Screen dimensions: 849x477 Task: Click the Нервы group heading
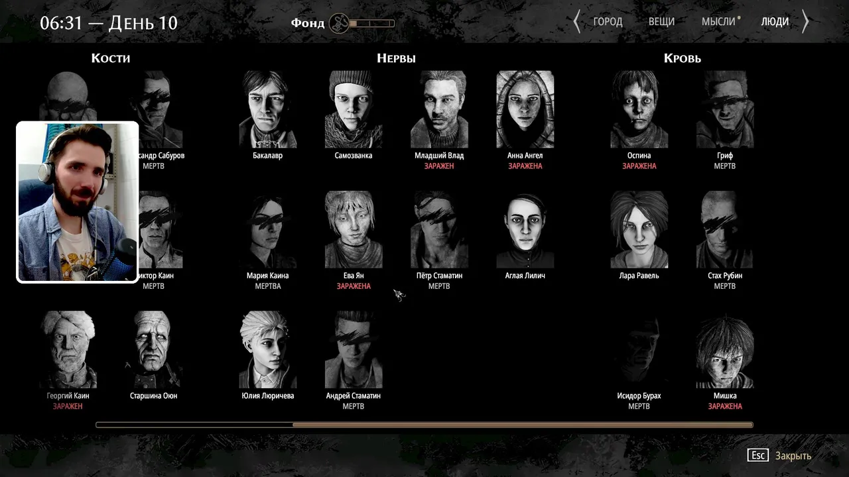tap(396, 58)
